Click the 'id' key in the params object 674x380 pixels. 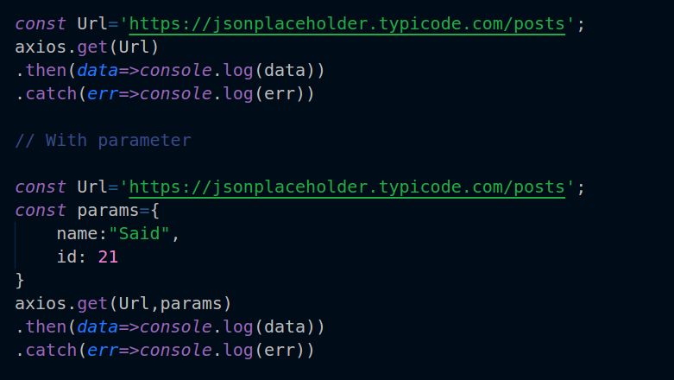66,257
